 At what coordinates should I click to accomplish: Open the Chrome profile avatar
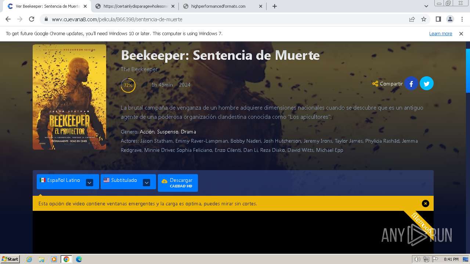450,19
